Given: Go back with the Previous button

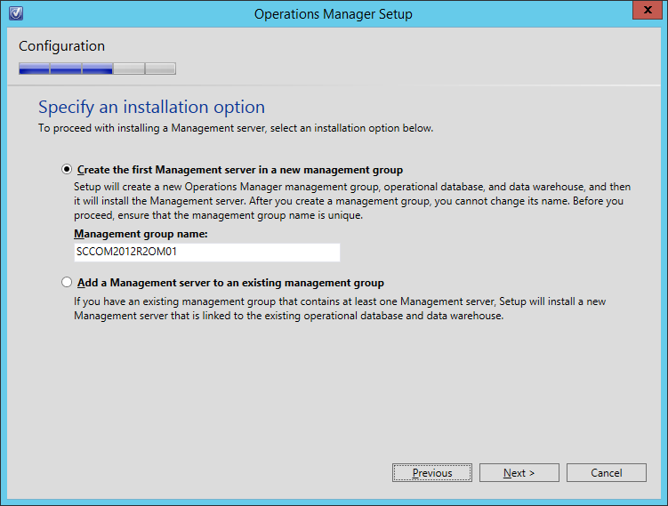Looking at the screenshot, I should click(x=431, y=473).
